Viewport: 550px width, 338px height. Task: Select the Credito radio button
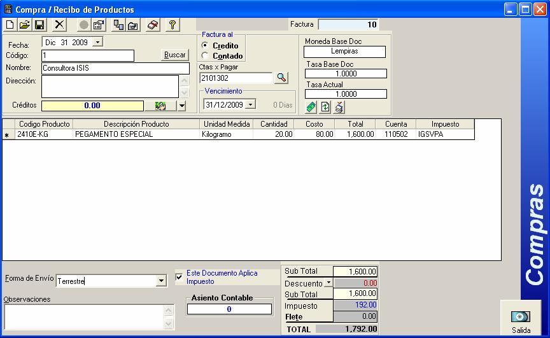(205, 45)
